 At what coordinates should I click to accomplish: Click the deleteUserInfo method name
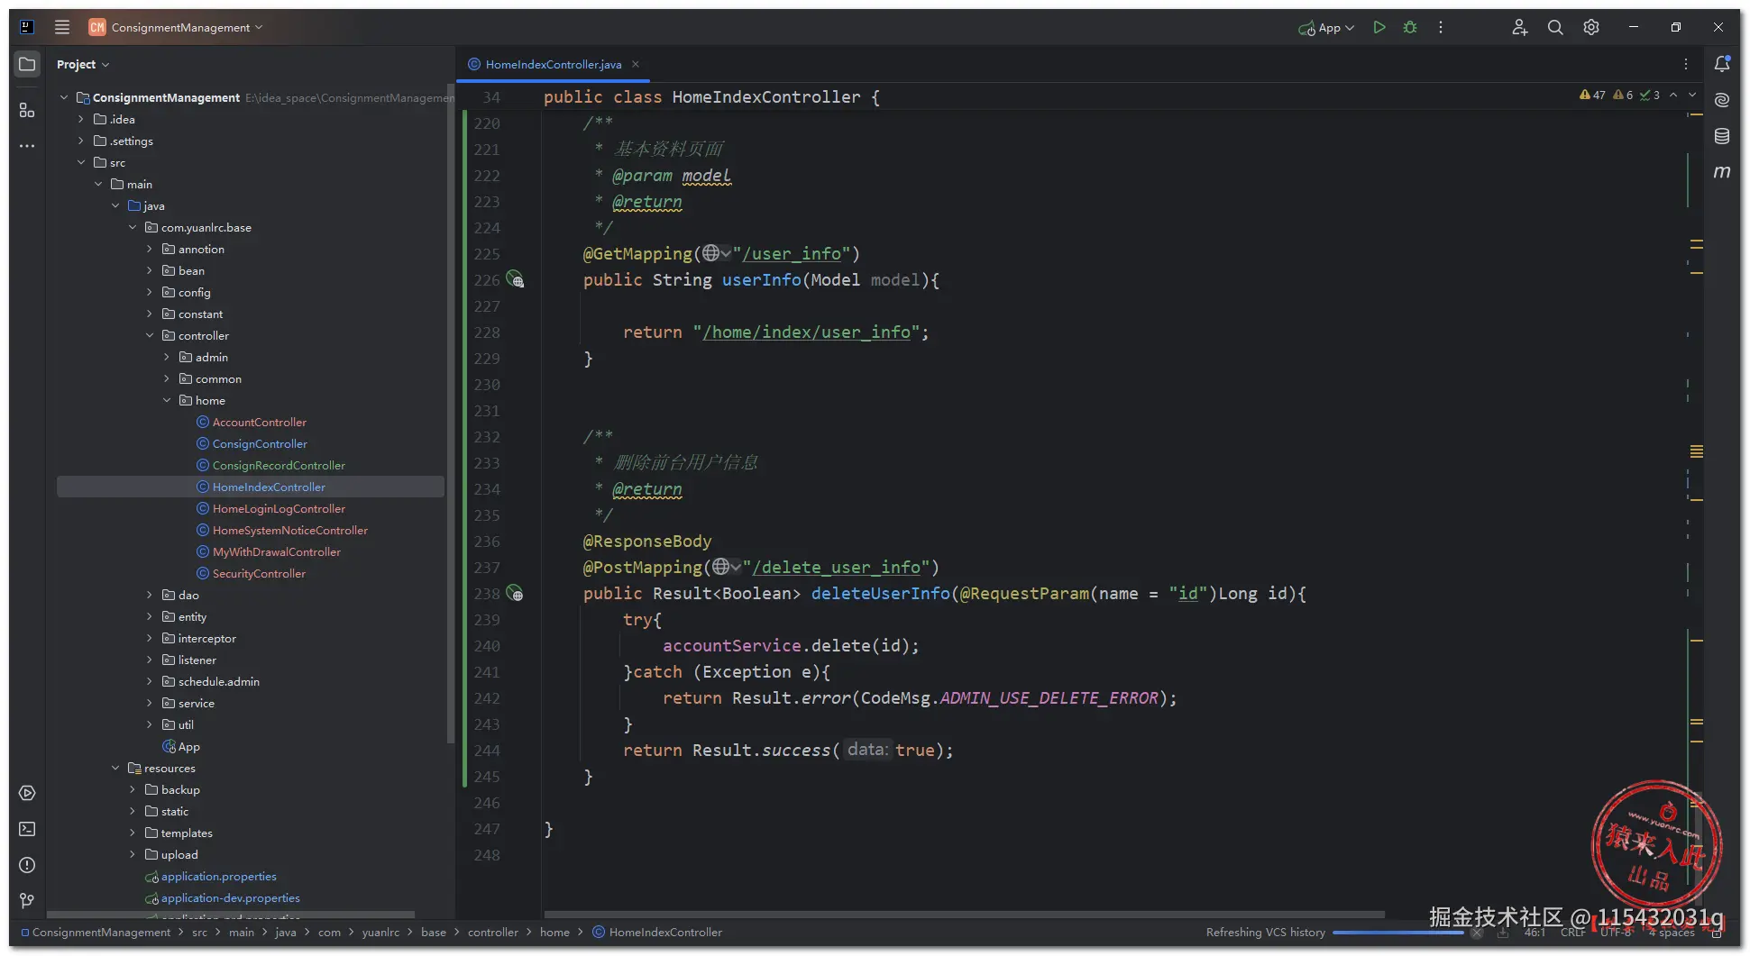(x=880, y=593)
